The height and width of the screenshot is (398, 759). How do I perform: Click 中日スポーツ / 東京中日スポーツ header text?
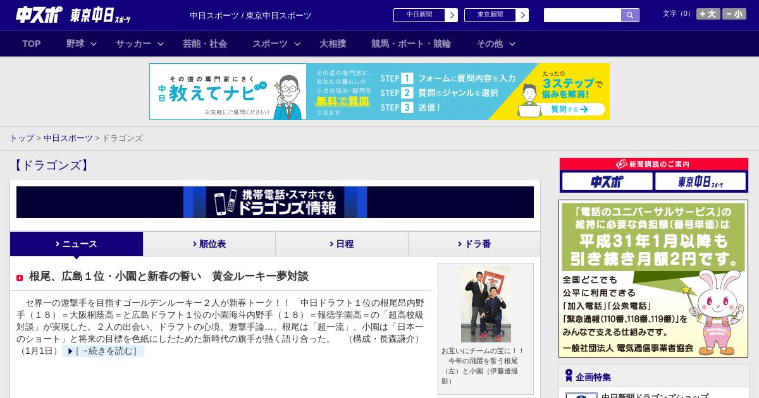(250, 15)
